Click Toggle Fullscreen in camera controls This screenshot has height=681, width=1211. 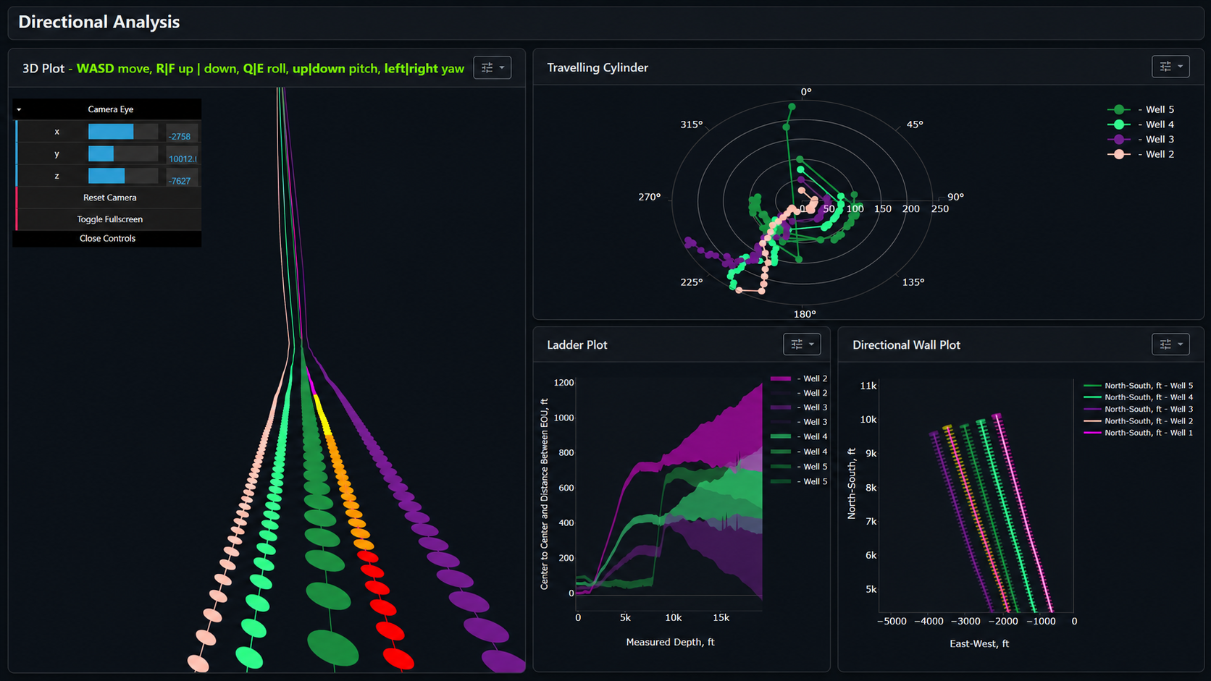pos(109,219)
